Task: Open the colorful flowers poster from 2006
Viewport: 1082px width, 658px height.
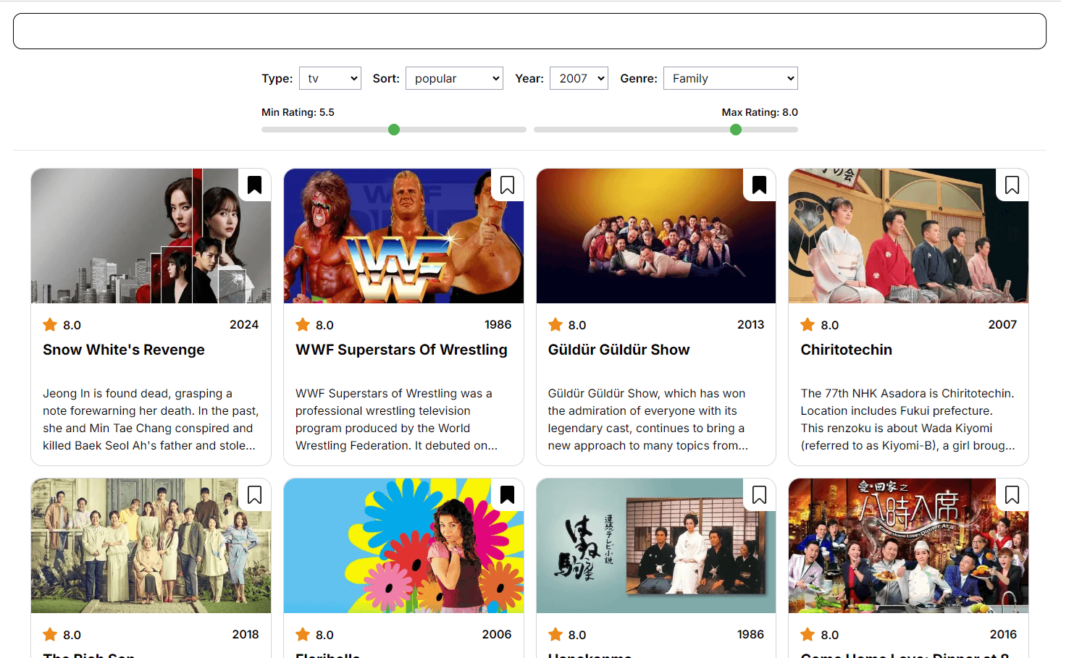Action: 403,546
